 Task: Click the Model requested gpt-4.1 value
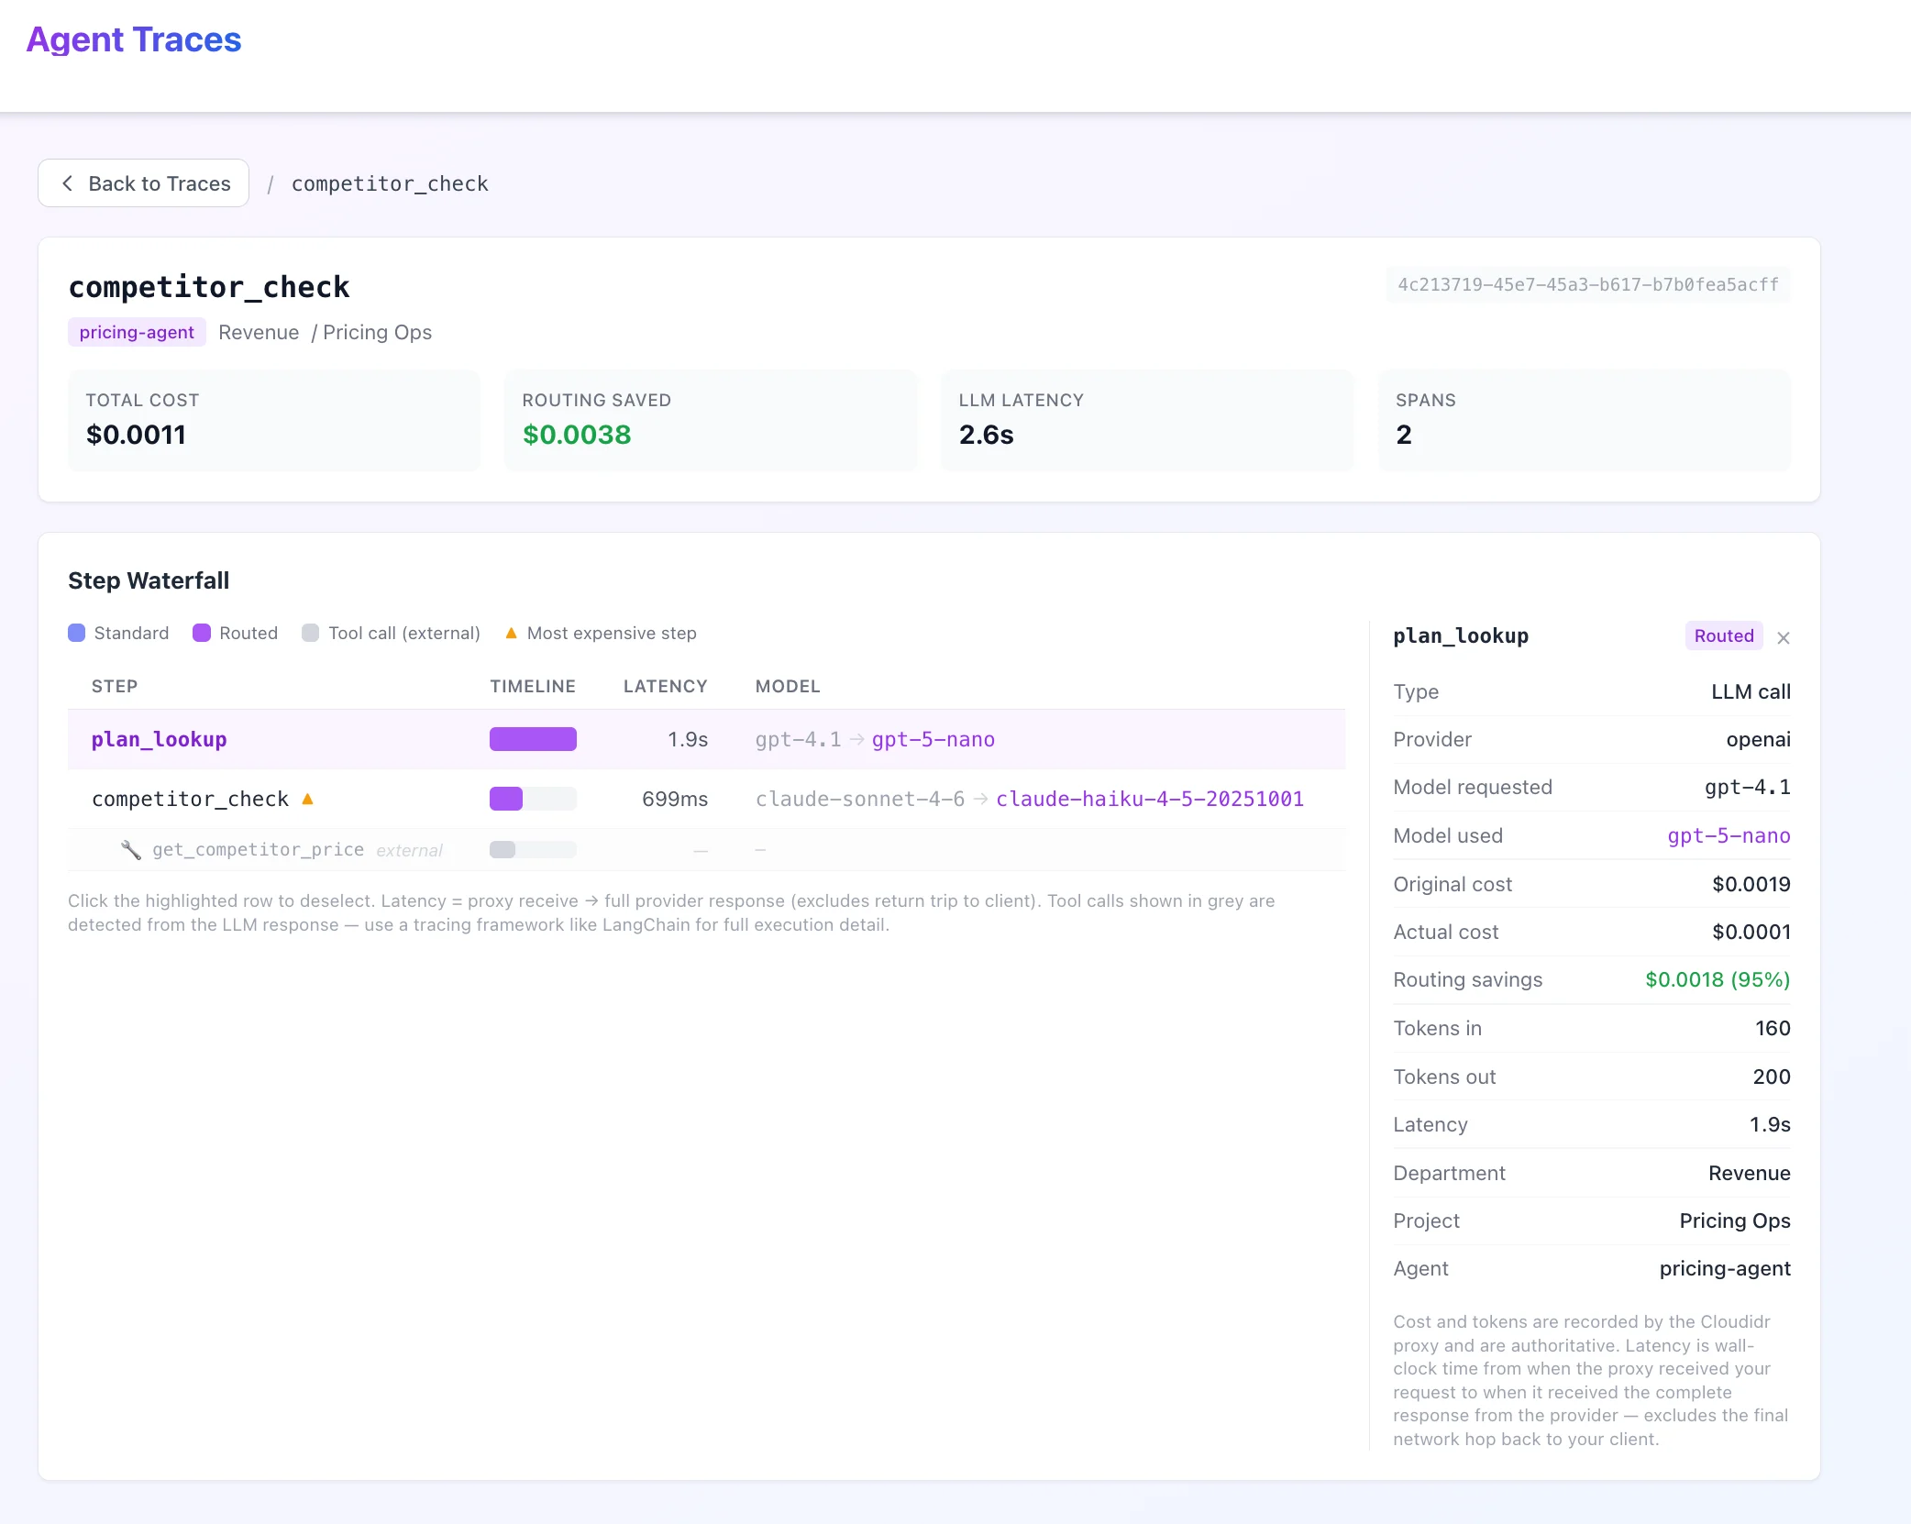click(1748, 787)
